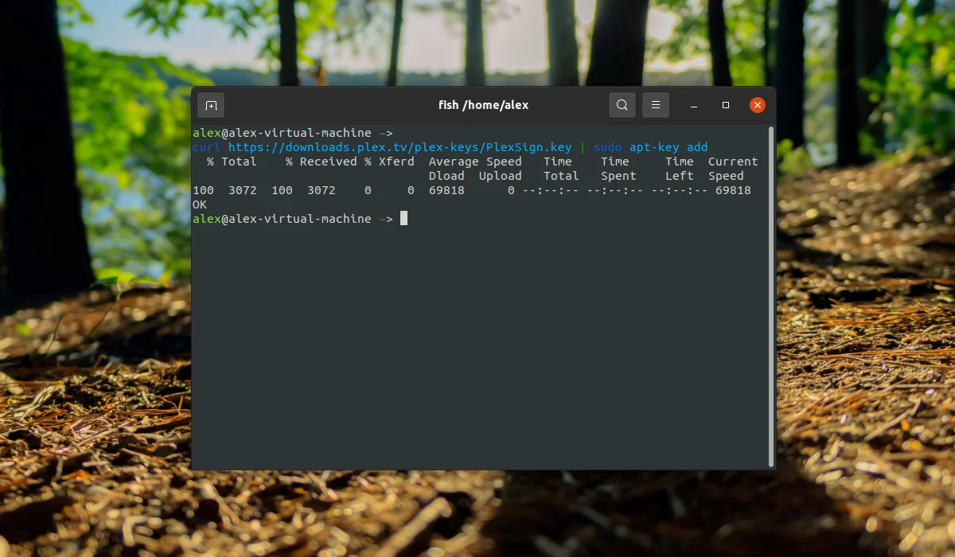Maximize the terminal window
Viewport: 955px width, 557px height.
[726, 105]
